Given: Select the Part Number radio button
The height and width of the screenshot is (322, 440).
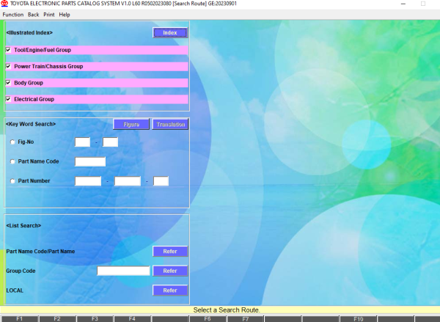Looking at the screenshot, I should click(12, 181).
